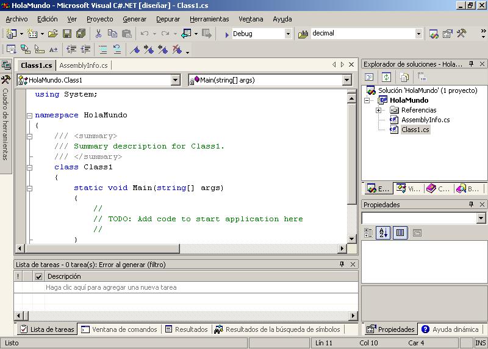Image resolution: width=488 pixels, height=349 pixels.
Task: Collapse the class Class1 code block
Action: pyautogui.click(x=29, y=167)
